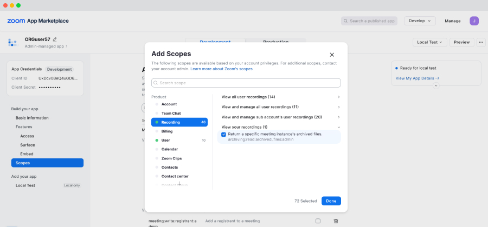Expand View and manage all user recordings (11)
Image resolution: width=488 pixels, height=227 pixels.
click(280, 107)
